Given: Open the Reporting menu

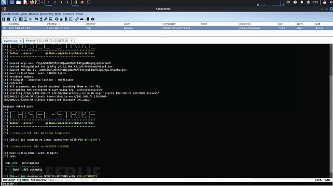Looking at the screenshot, I should tap(46, 14).
